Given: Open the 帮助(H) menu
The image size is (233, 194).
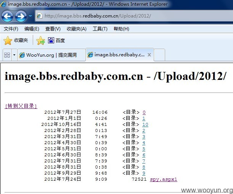Looking at the screenshot, I should point(121,29).
